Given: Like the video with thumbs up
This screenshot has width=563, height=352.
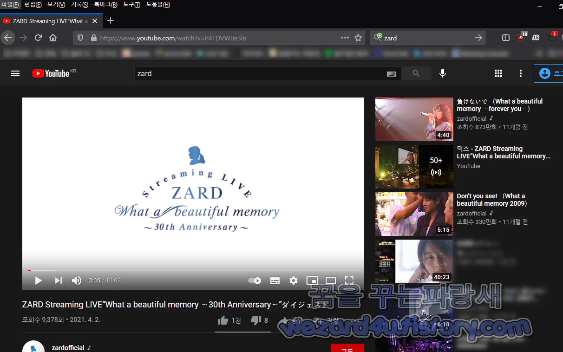Looking at the screenshot, I should (229, 320).
